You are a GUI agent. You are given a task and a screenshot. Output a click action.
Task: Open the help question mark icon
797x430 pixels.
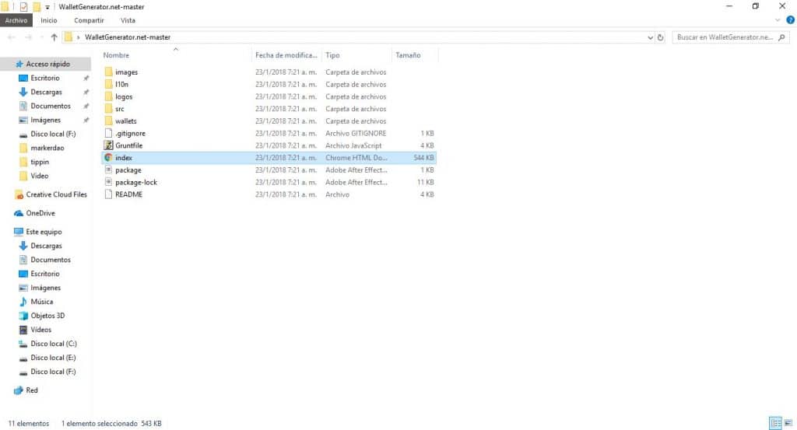point(791,20)
